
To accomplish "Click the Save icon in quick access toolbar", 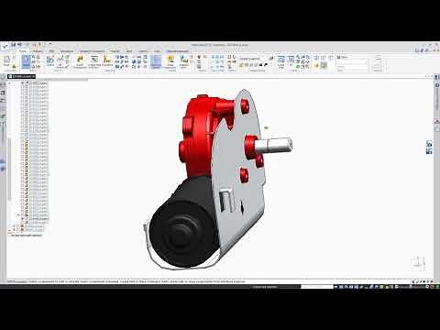I will [x=14, y=45].
